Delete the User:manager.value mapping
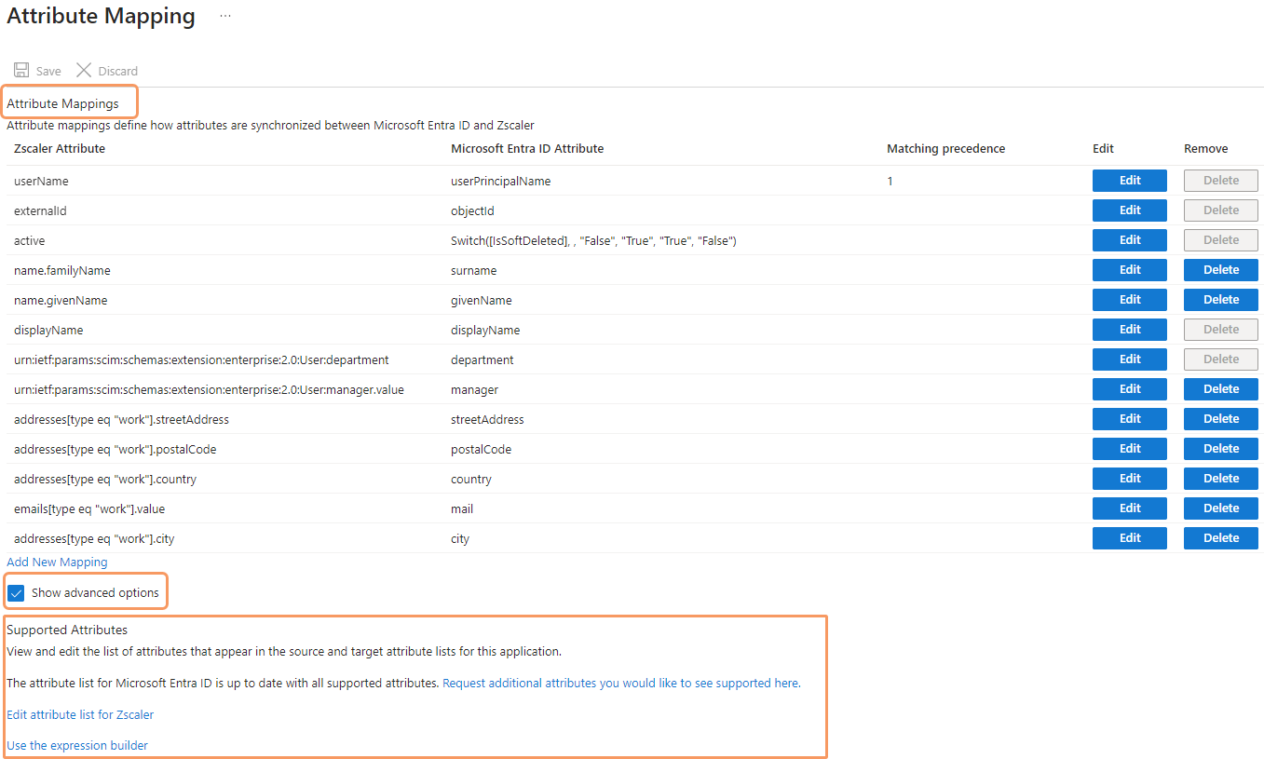Image resolution: width=1264 pixels, height=759 pixels. [1220, 389]
